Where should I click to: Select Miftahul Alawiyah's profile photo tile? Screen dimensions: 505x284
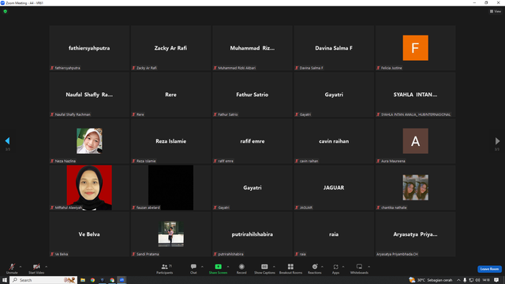[x=89, y=188]
